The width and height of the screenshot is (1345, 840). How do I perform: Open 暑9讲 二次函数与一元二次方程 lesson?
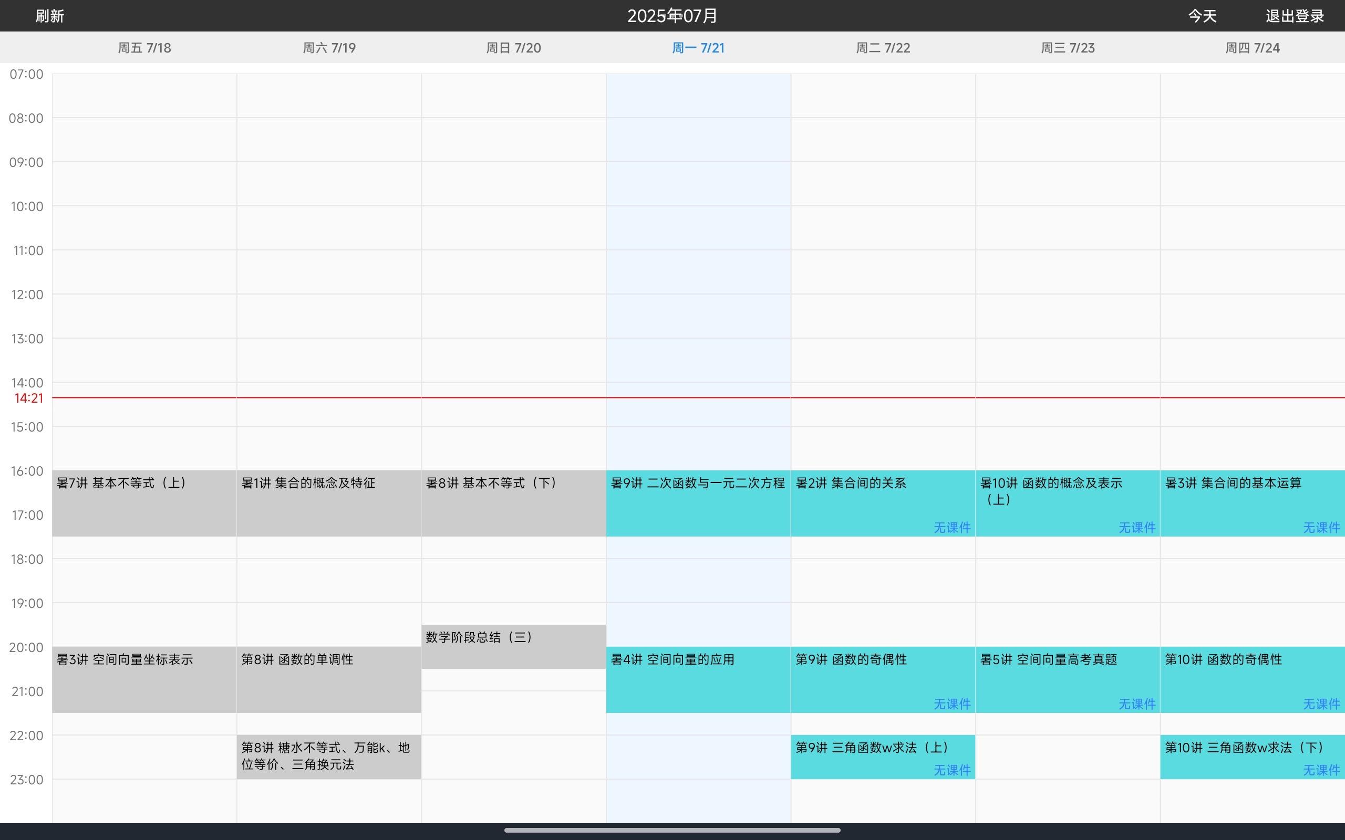pos(698,503)
